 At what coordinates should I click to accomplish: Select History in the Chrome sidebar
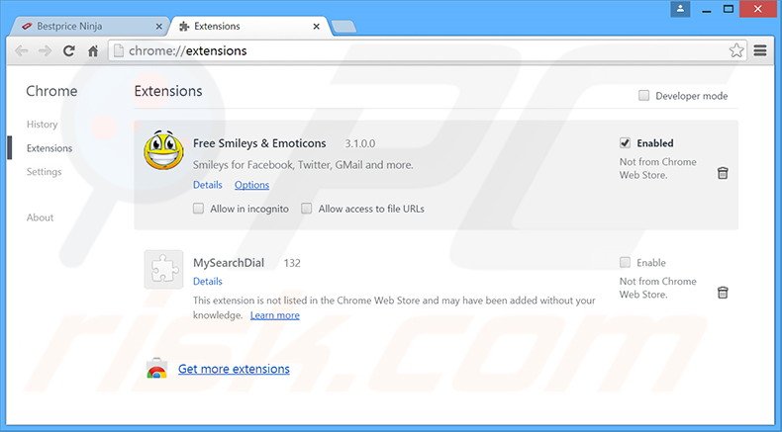42,125
